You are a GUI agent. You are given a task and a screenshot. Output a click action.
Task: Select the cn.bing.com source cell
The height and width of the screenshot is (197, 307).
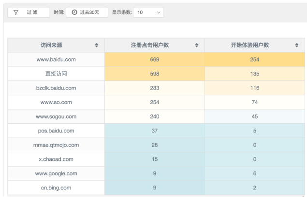56,188
